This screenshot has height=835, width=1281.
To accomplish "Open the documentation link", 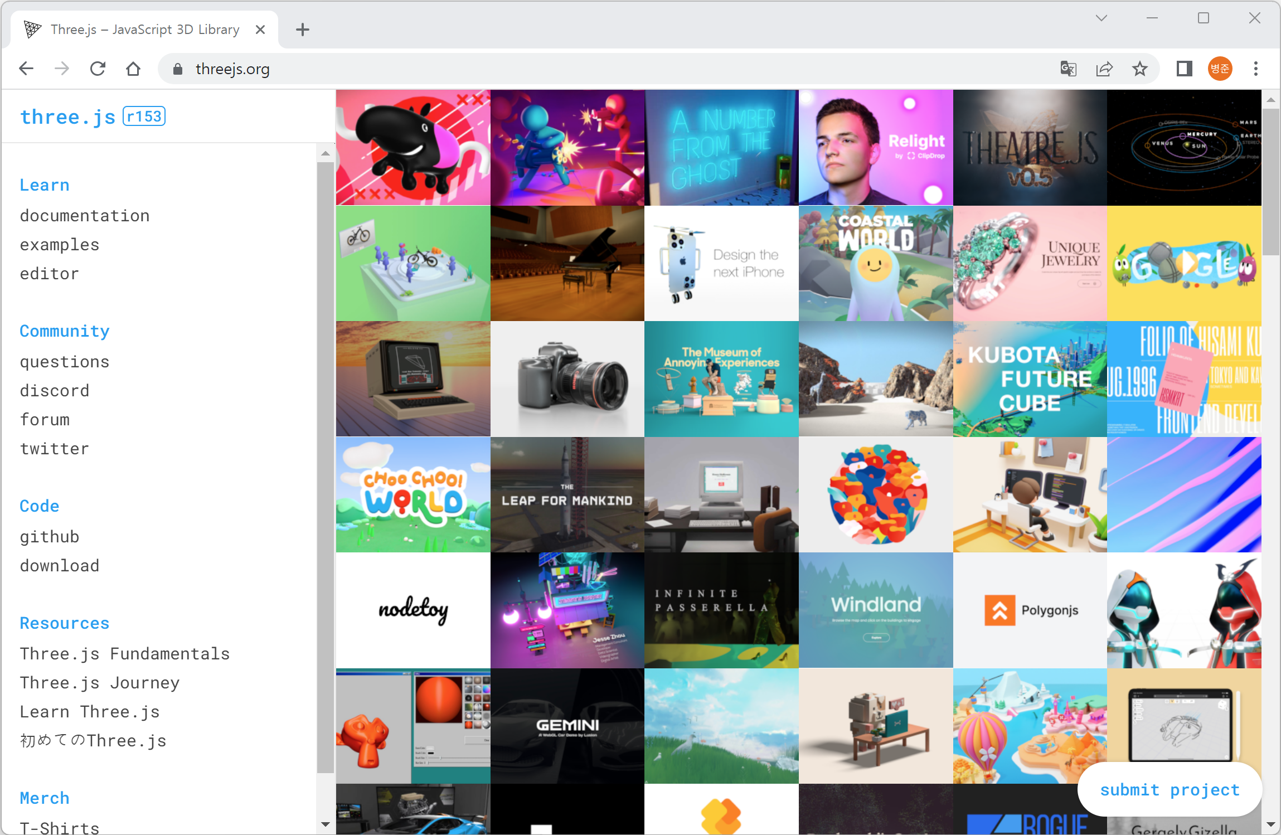I will (x=85, y=216).
